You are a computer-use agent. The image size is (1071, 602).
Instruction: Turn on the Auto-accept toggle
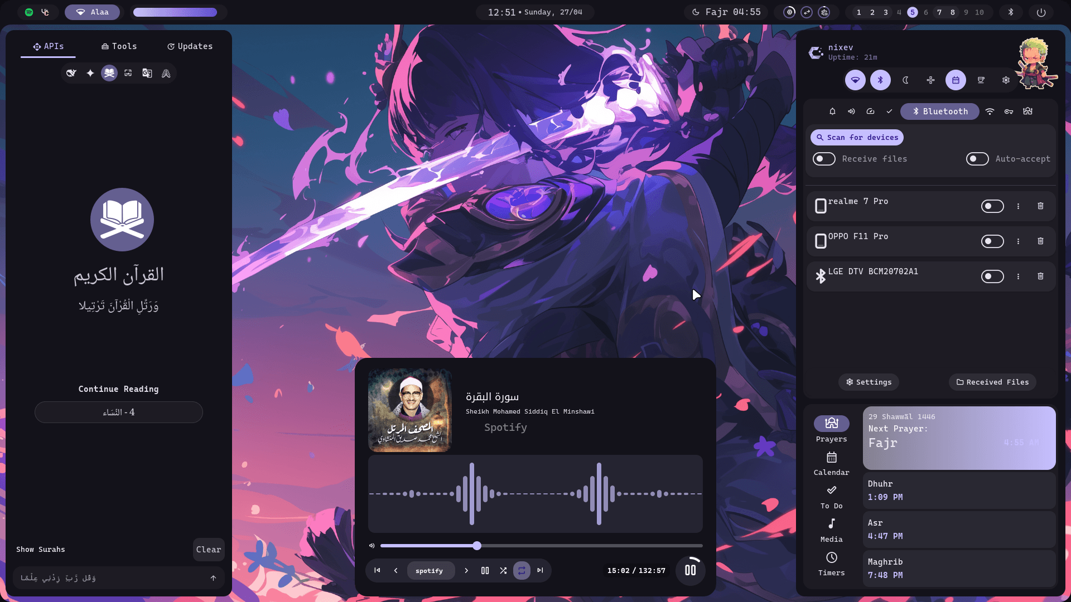(x=977, y=159)
